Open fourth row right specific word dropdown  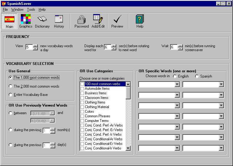221,116
